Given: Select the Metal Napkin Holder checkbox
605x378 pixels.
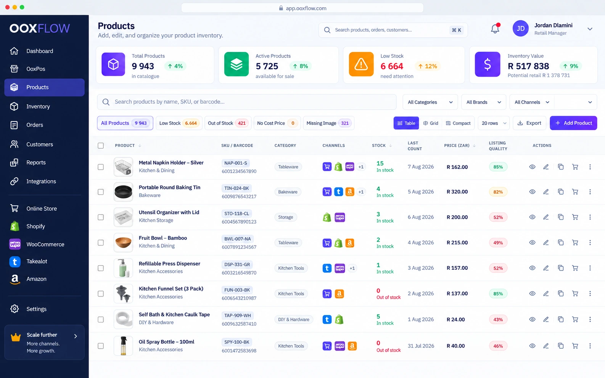Looking at the screenshot, I should click(x=101, y=167).
